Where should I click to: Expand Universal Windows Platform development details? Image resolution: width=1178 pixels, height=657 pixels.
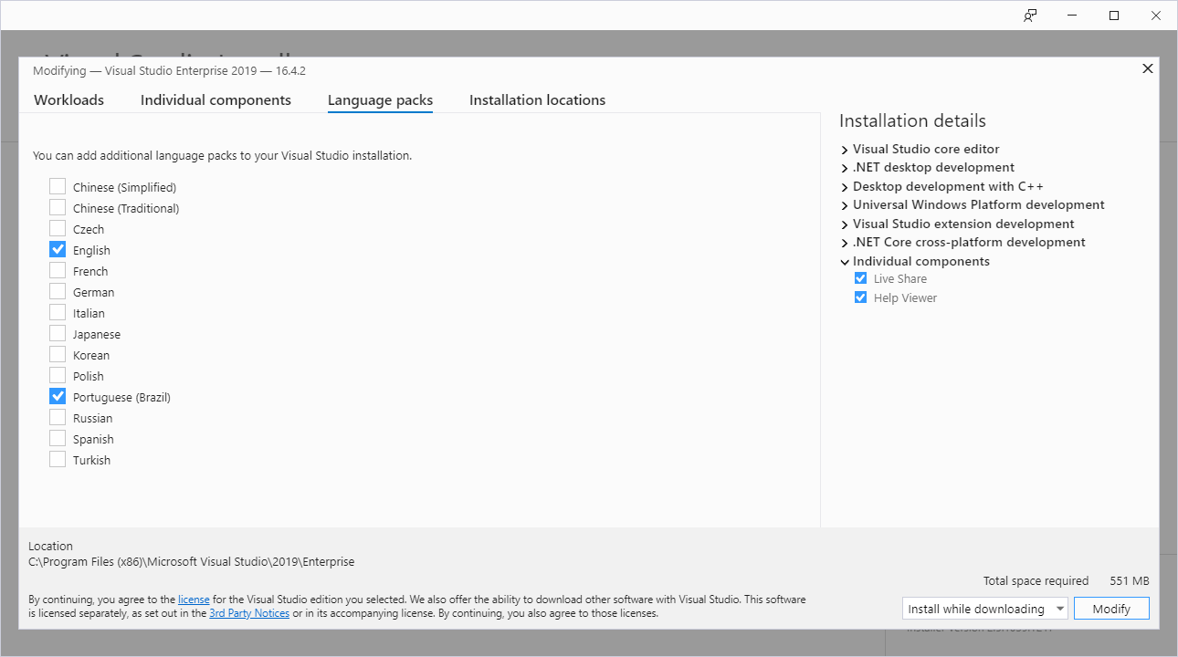pos(845,205)
